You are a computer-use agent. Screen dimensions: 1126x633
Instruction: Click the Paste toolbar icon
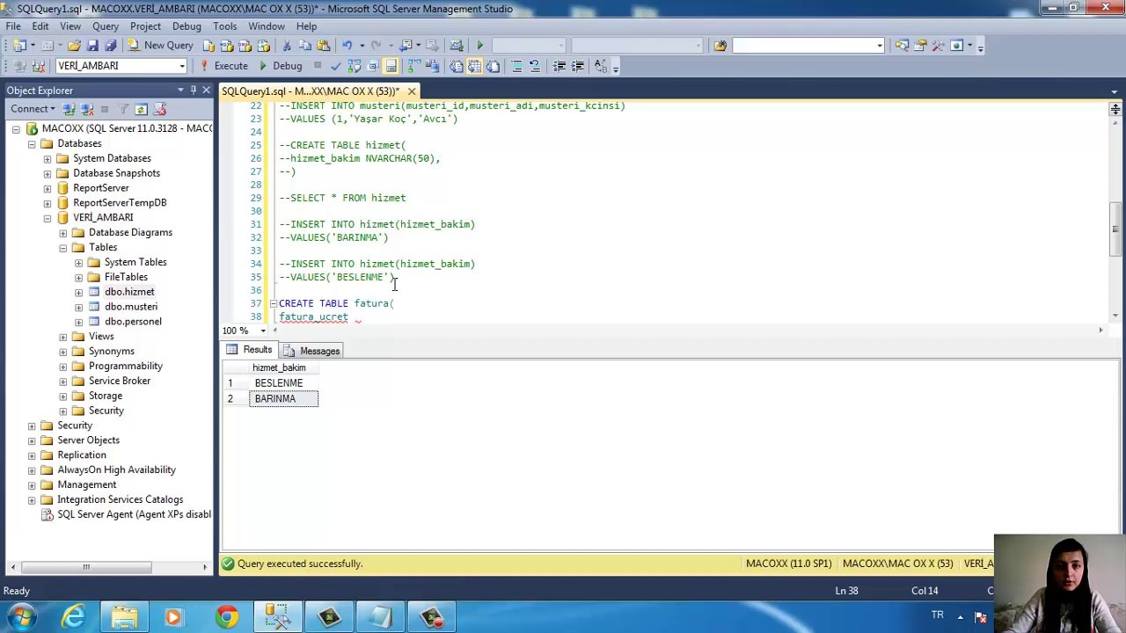point(323,46)
